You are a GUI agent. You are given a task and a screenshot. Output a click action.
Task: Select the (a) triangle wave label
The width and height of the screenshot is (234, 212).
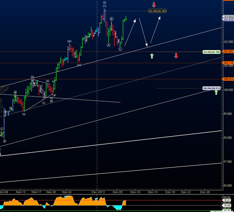click(x=24, y=114)
